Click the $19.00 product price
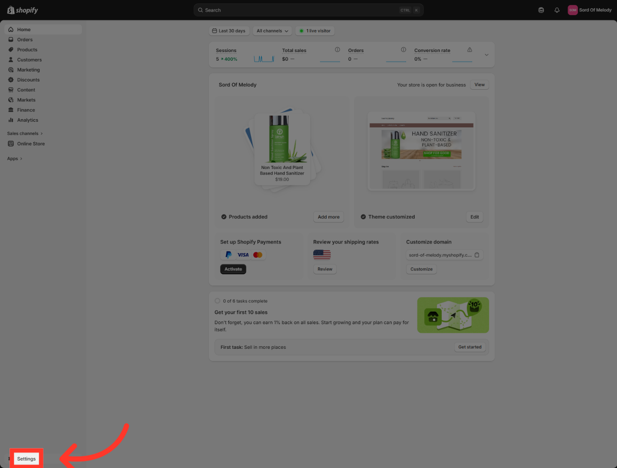This screenshot has height=468, width=617. point(282,179)
